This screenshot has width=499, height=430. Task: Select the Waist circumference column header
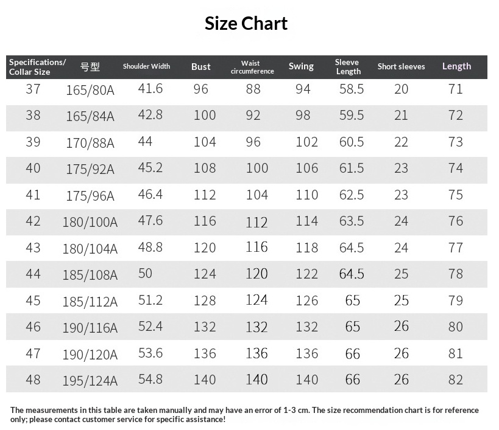click(252, 67)
